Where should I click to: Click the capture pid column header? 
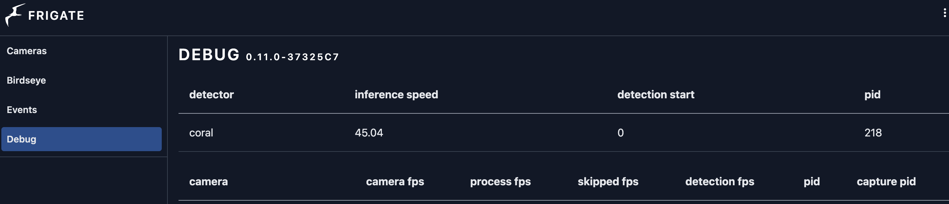[886, 182]
